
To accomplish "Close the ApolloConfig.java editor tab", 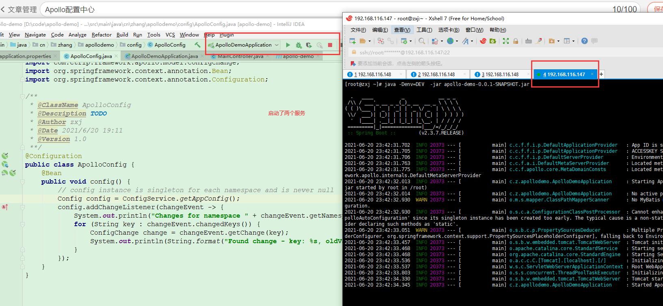I will coord(117,56).
